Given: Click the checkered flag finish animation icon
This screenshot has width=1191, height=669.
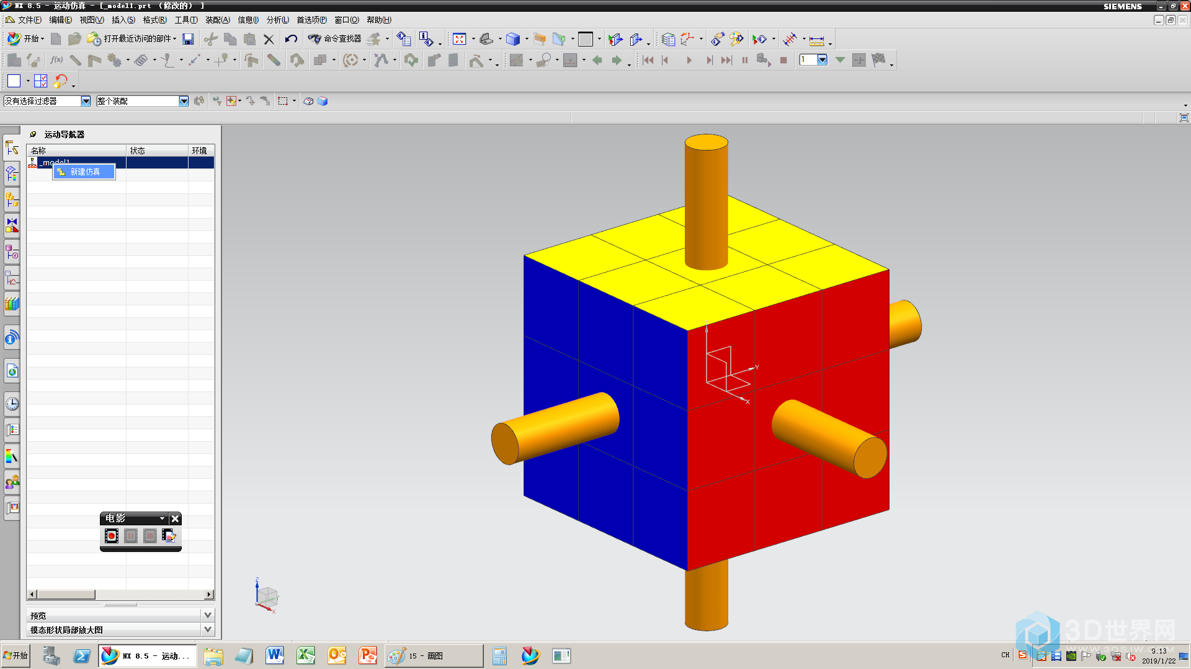Looking at the screenshot, I should (x=878, y=60).
